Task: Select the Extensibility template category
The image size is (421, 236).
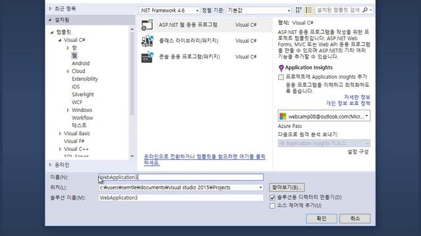Action: 85,79
